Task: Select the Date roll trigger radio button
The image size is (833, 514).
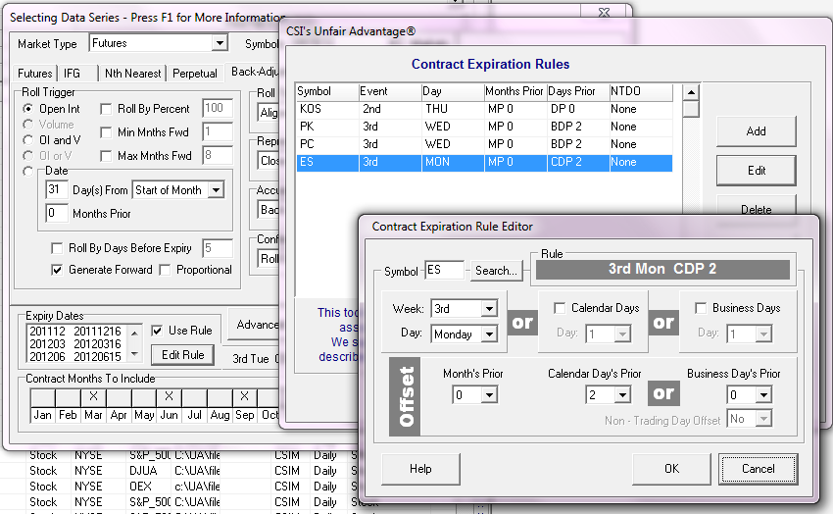Action: click(x=28, y=171)
